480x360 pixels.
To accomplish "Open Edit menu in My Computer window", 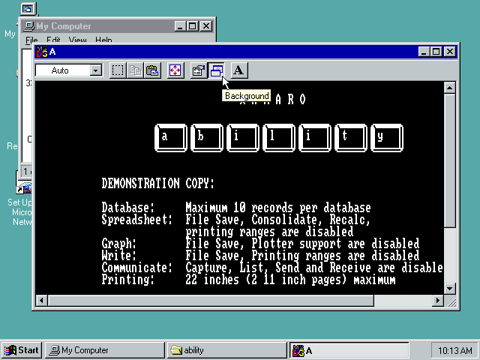I will coord(53,40).
